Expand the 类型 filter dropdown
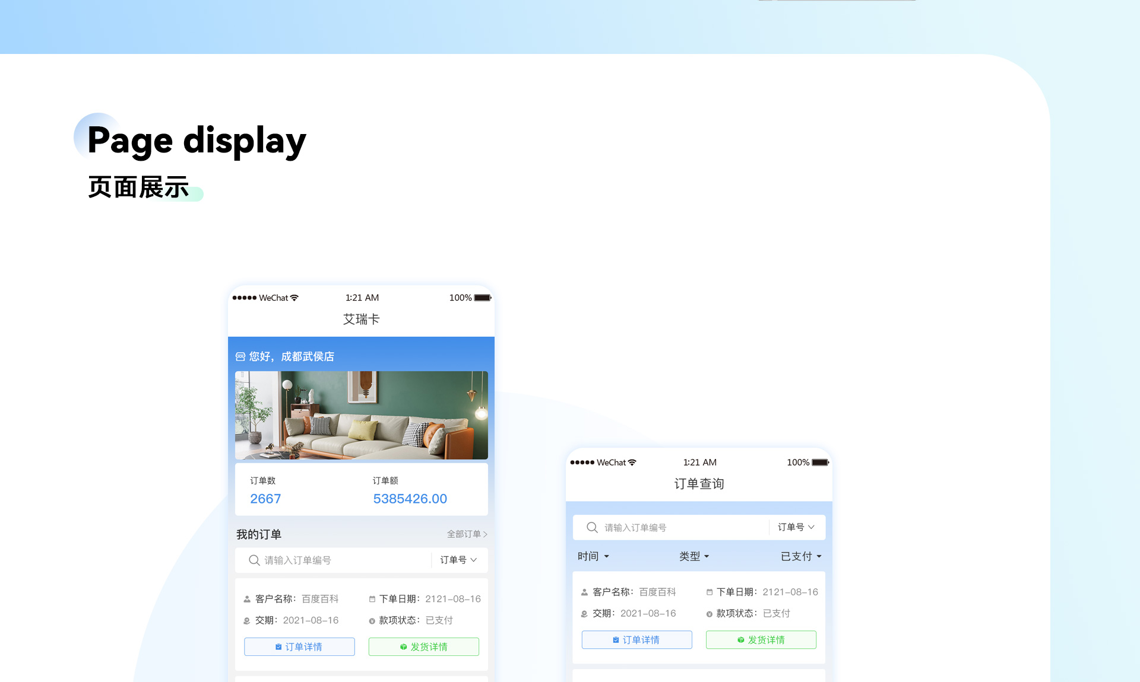Image resolution: width=1140 pixels, height=682 pixels. (693, 556)
